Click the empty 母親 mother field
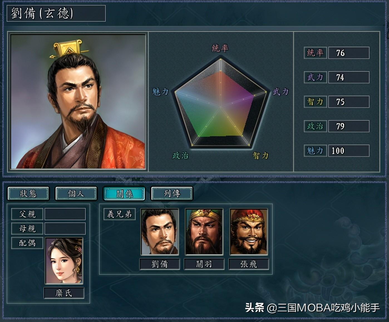Viewport: 389px width, 322px height. (65, 229)
